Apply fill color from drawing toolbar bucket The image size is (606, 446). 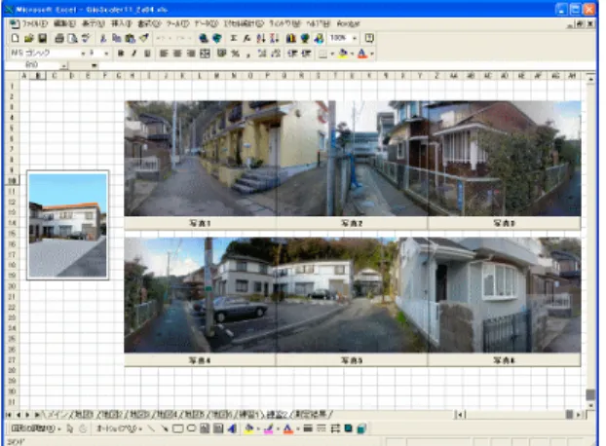[248, 428]
